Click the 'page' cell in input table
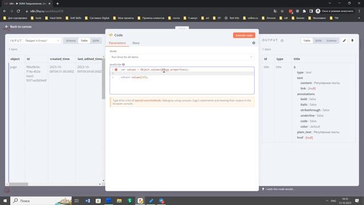 click(x=14, y=67)
